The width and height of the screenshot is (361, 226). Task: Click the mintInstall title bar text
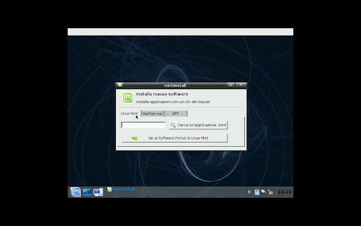tap(175, 85)
